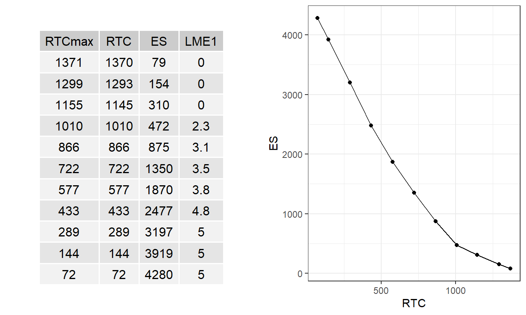
Task: Click the 0 tick label on the y-axis
Action: coord(301,274)
